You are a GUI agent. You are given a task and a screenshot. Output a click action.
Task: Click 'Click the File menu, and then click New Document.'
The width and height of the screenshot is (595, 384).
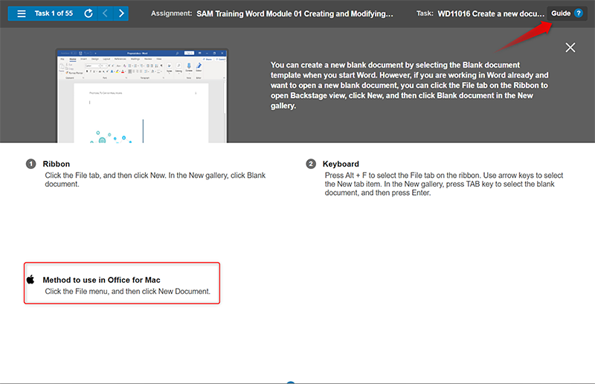click(127, 291)
